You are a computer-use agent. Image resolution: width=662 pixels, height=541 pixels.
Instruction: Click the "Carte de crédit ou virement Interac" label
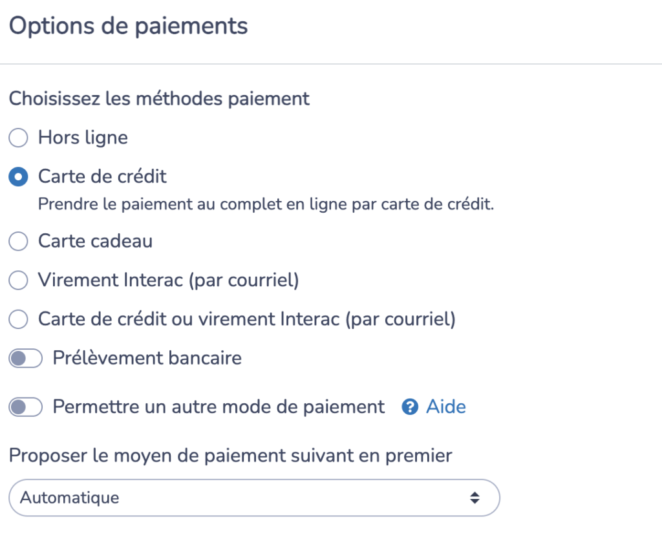[247, 319]
